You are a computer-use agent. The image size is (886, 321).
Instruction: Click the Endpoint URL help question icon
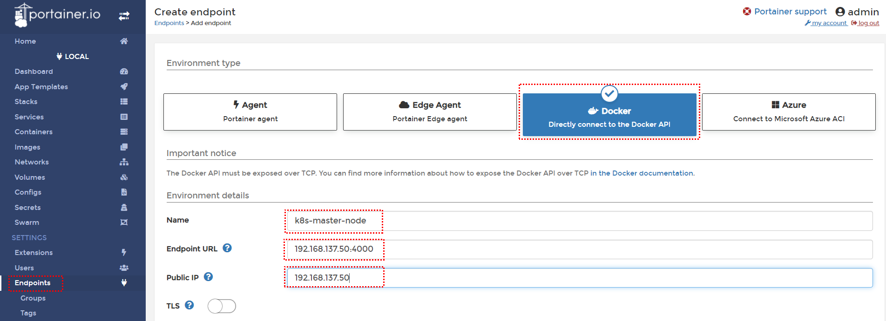pos(227,248)
